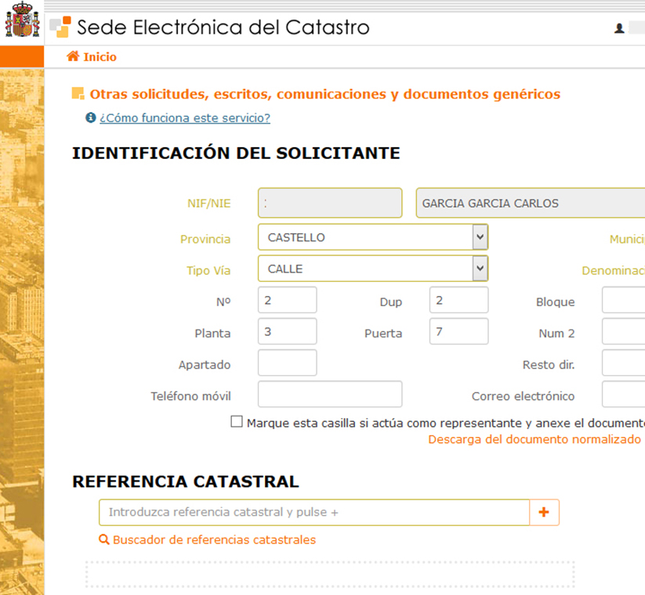This screenshot has height=595, width=645.
Task: Click the user profile icon
Action: pos(619,28)
